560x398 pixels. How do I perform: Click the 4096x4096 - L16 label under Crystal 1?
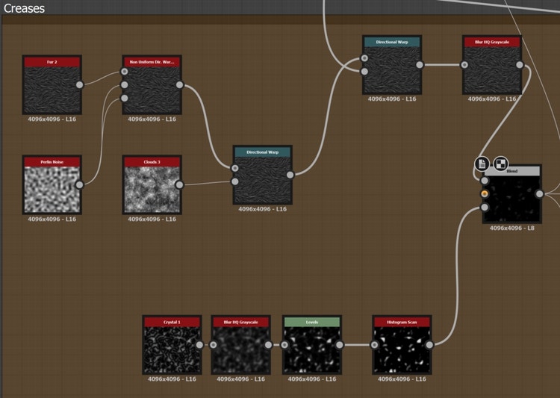pos(172,379)
